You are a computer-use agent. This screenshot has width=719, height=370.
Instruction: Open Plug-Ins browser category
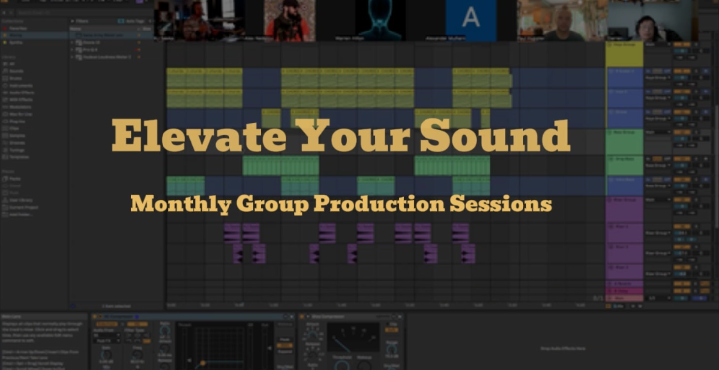pyautogui.click(x=17, y=121)
